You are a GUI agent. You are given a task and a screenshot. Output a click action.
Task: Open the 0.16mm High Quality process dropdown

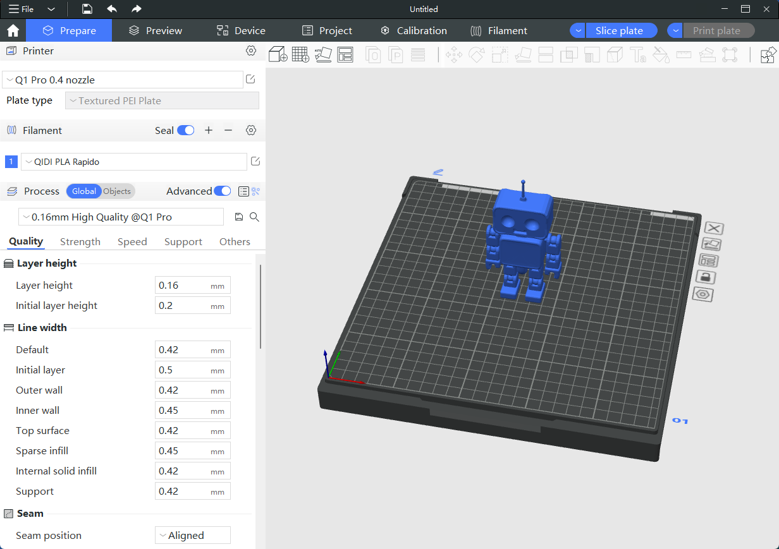click(x=121, y=217)
